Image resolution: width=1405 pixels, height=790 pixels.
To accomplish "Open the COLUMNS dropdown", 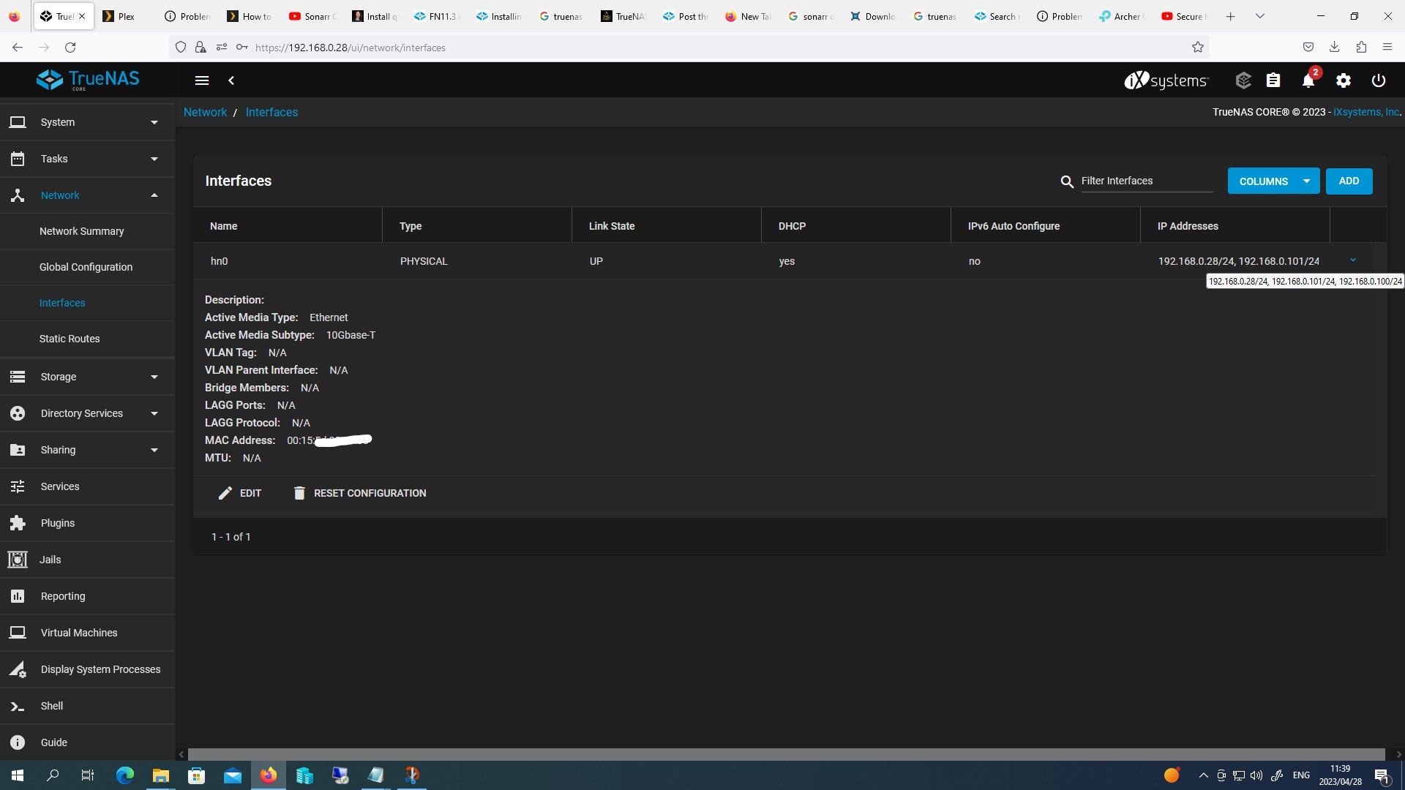I will [x=1273, y=181].
